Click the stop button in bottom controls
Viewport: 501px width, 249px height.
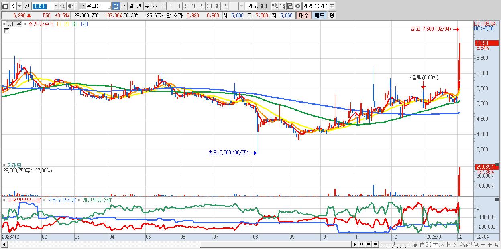tap(369, 244)
